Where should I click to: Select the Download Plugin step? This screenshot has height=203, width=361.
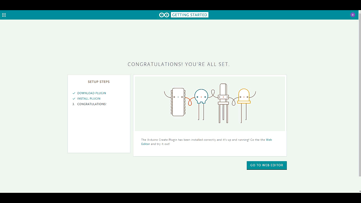pyautogui.click(x=92, y=93)
